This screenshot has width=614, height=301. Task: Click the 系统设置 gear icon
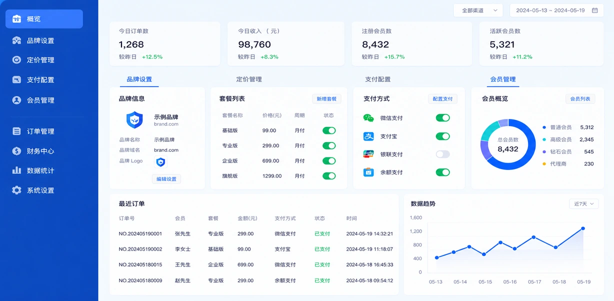tap(17, 190)
